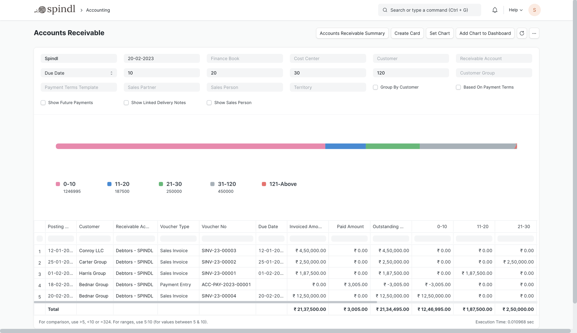Open the Sales Partner filter field

tap(162, 87)
